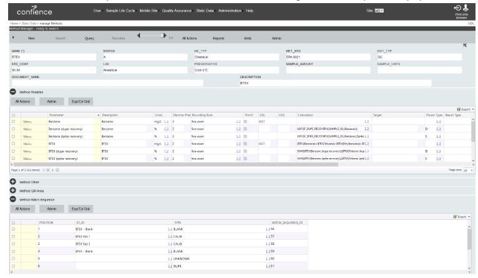Expand the Method QM Area section

point(12,190)
